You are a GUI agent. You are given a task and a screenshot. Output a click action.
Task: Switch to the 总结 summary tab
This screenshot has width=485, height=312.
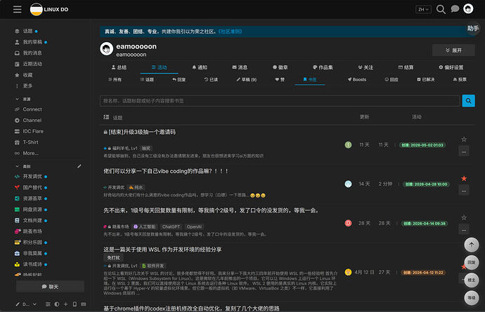tap(119, 67)
